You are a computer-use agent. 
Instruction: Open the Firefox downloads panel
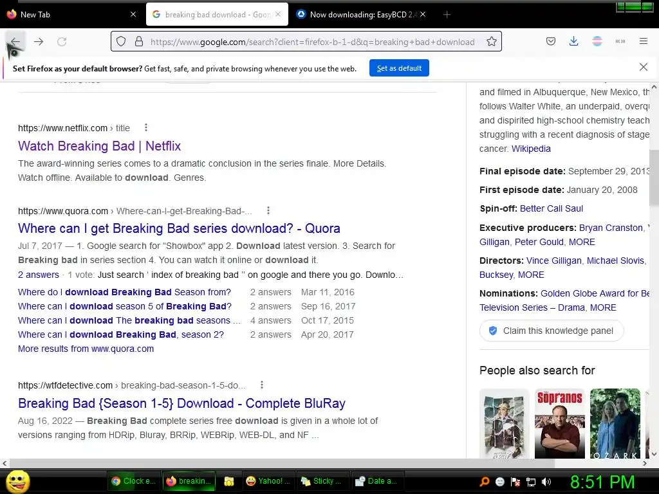point(573,41)
